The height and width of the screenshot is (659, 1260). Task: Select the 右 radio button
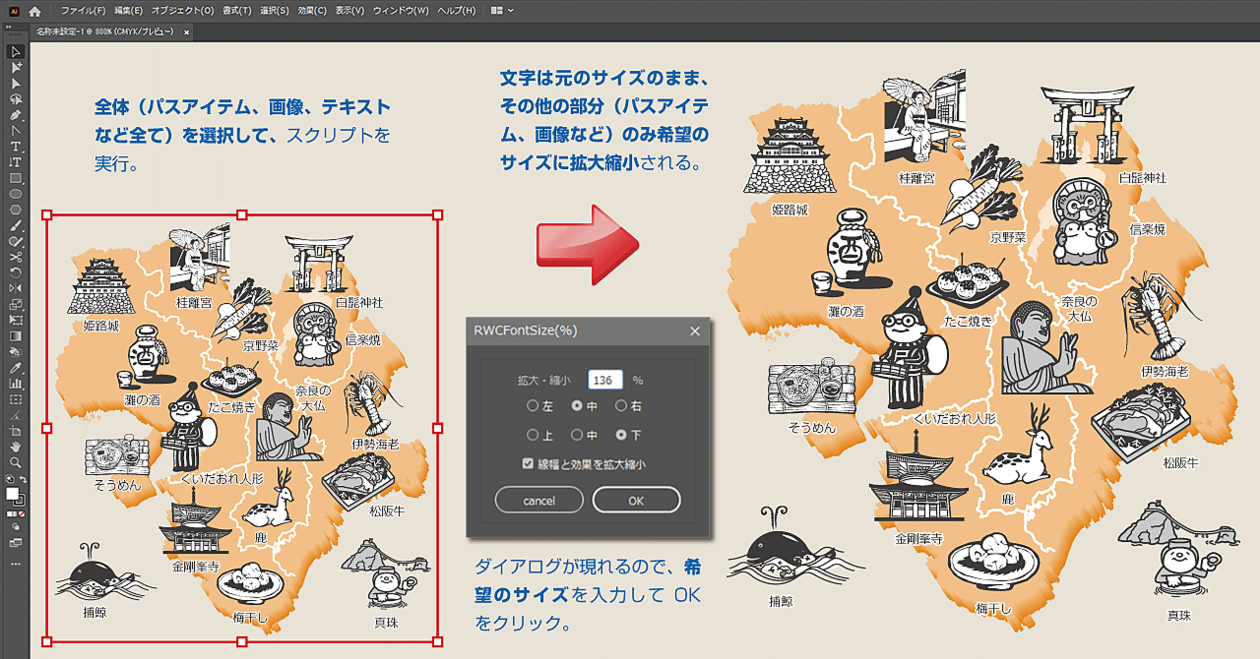pyautogui.click(x=621, y=405)
